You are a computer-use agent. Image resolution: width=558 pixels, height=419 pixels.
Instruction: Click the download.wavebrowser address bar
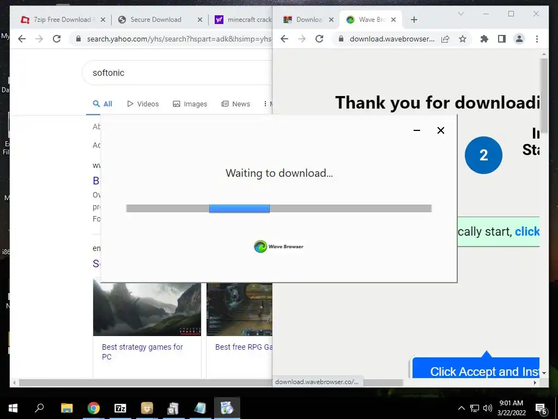(392, 39)
